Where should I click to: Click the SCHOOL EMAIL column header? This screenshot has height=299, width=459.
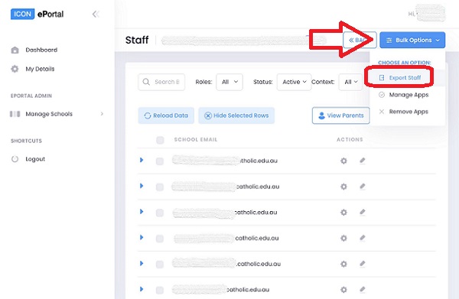click(196, 139)
